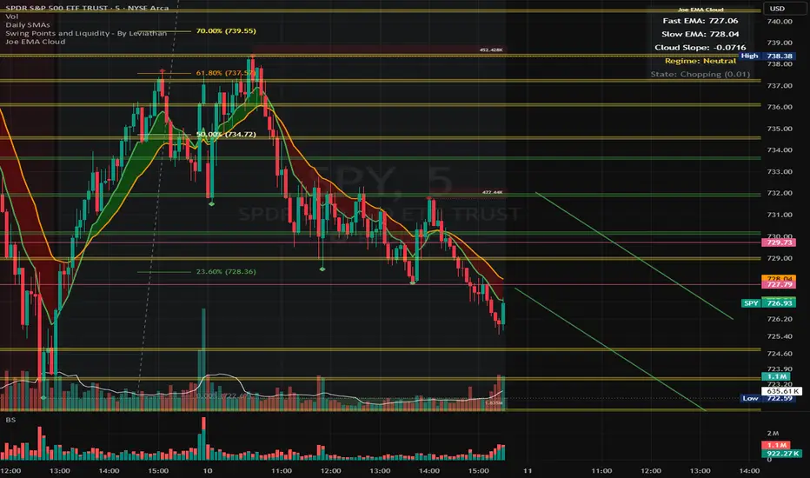
Task: Click the green 922.27K BS pane label
Action: [782, 453]
